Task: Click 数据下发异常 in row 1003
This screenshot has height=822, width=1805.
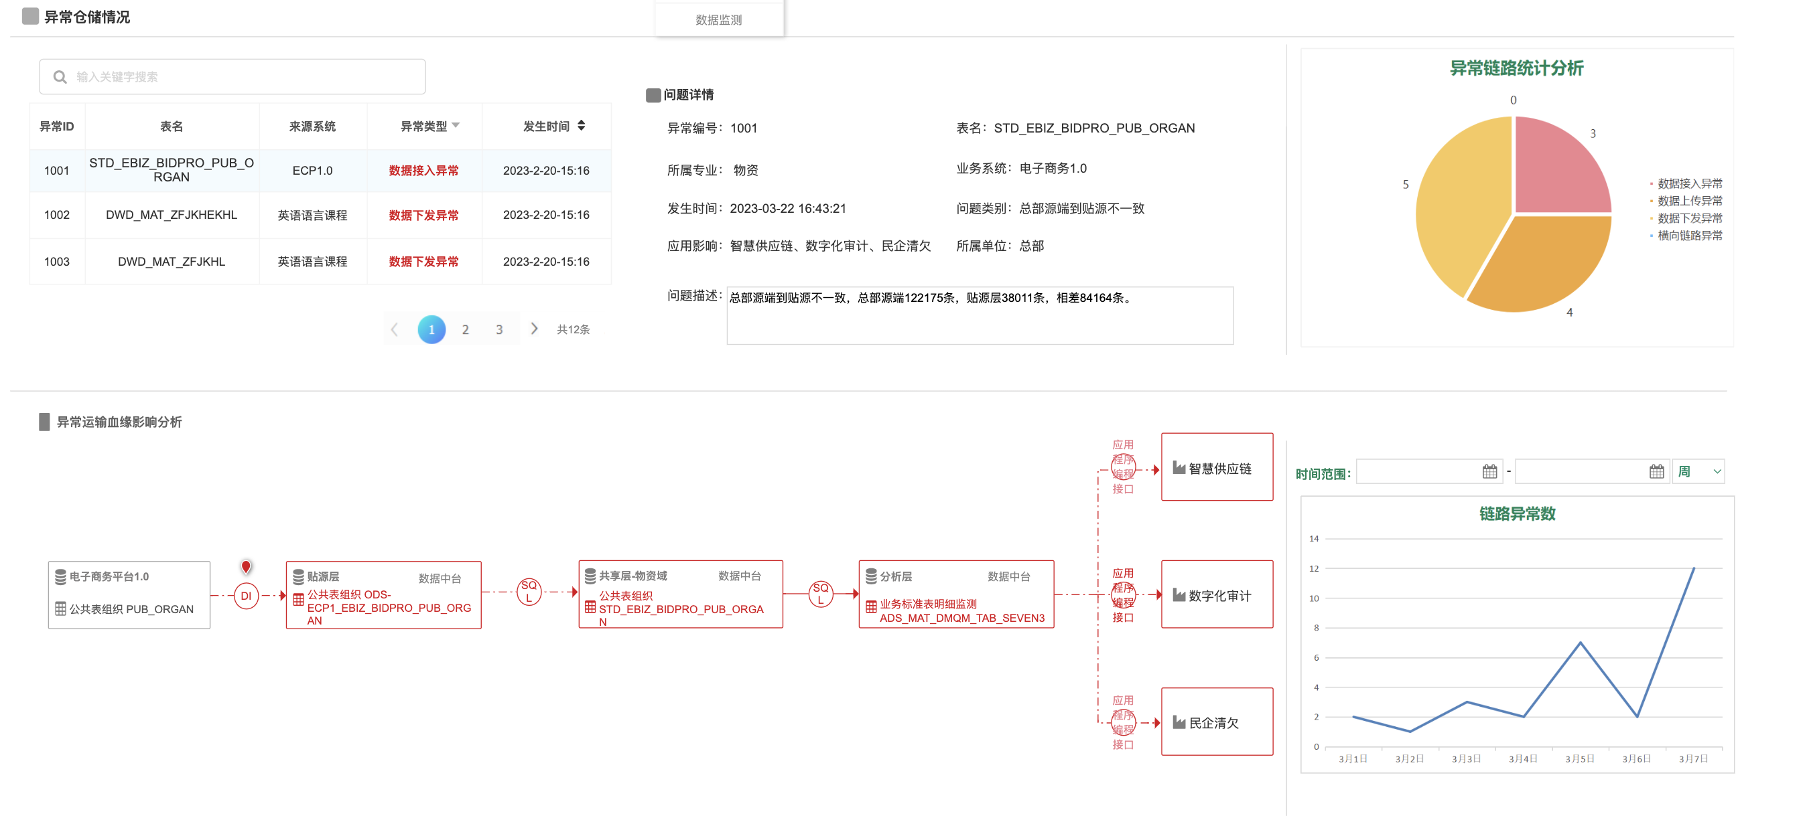Action: [x=423, y=261]
